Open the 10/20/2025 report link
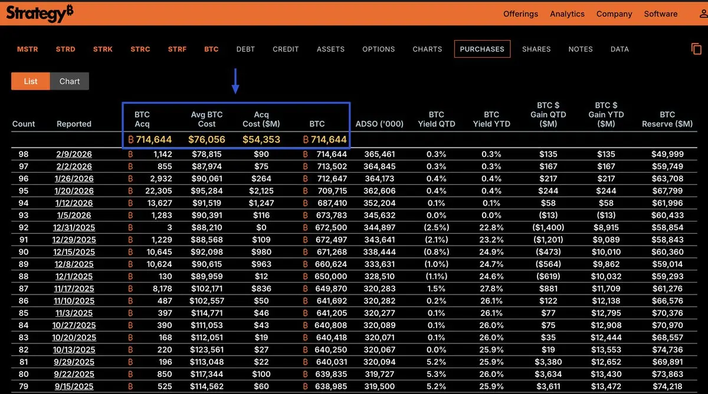This screenshot has width=708, height=394. 74,337
